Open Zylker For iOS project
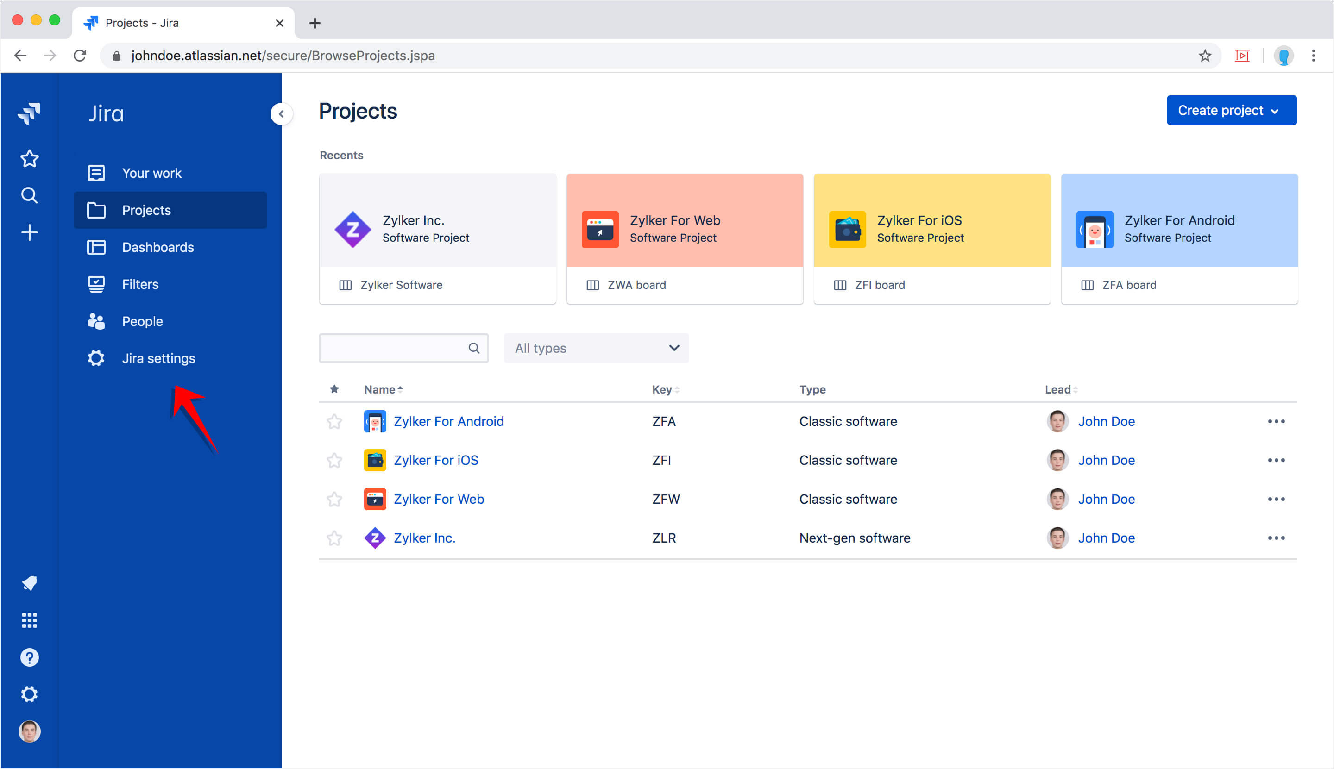Viewport: 1334px width, 769px height. point(436,460)
